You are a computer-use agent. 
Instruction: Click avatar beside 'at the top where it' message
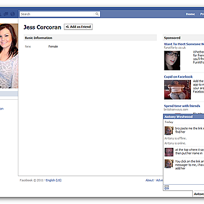tap(169, 152)
